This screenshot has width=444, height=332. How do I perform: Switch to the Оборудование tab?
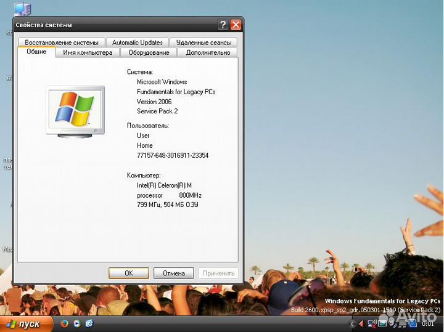coord(149,52)
